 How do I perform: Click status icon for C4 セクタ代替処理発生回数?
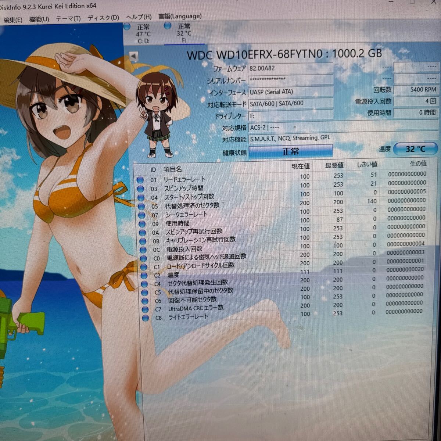tap(144, 284)
